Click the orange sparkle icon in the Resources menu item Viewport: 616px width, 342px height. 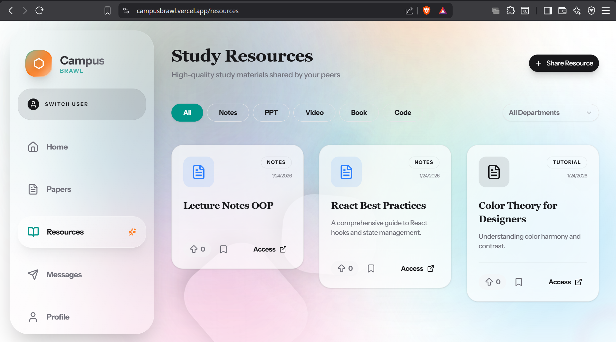[x=132, y=232]
